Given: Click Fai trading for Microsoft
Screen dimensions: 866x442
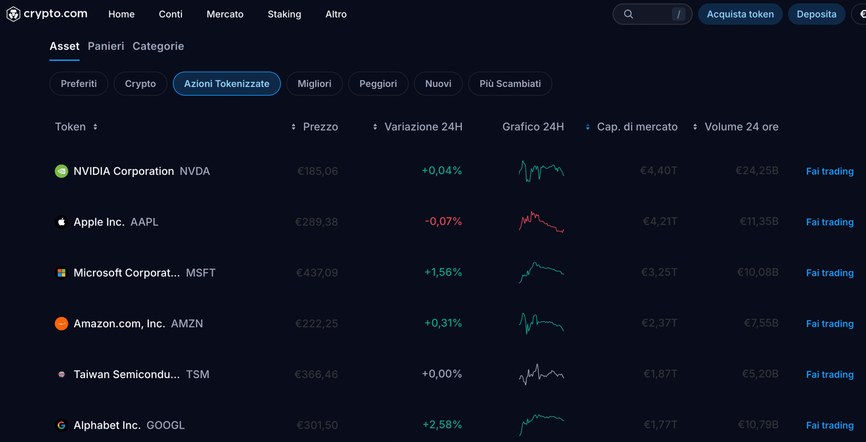Looking at the screenshot, I should (830, 273).
